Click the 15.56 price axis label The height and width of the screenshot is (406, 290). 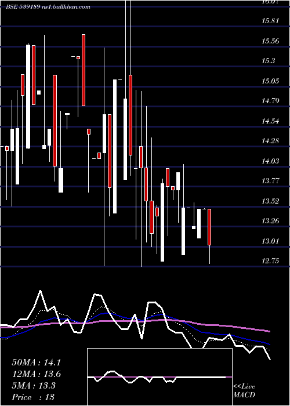point(270,41)
